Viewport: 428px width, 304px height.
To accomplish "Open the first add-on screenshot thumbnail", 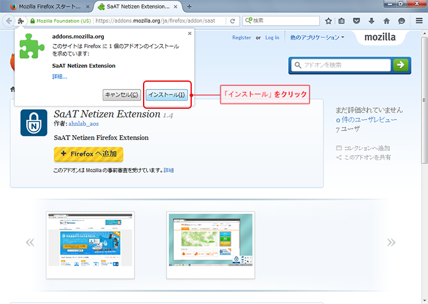I will pos(90,245).
